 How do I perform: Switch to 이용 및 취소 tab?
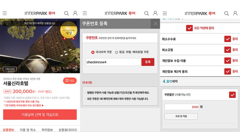28,130
